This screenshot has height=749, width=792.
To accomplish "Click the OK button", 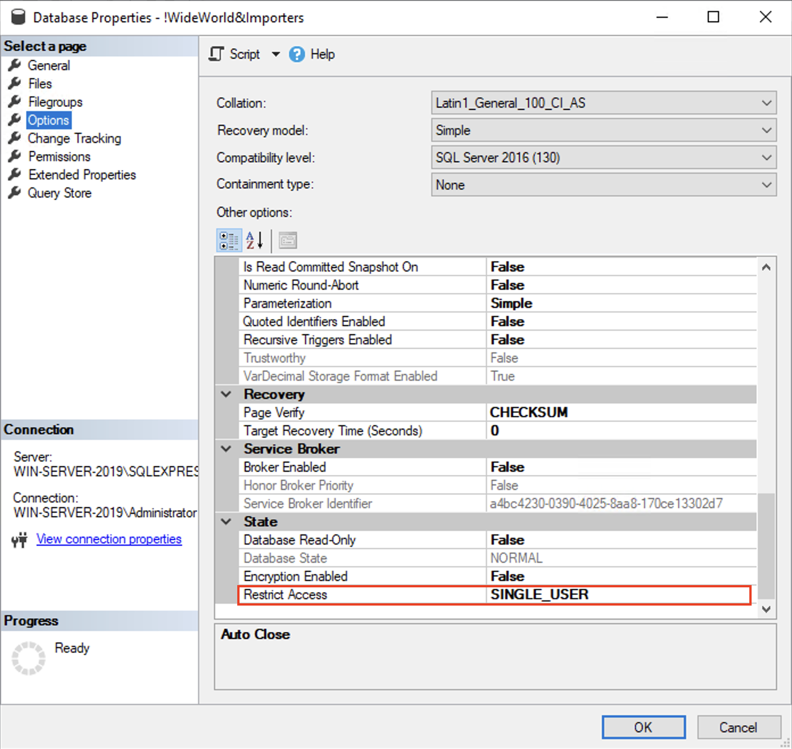I will [x=643, y=727].
